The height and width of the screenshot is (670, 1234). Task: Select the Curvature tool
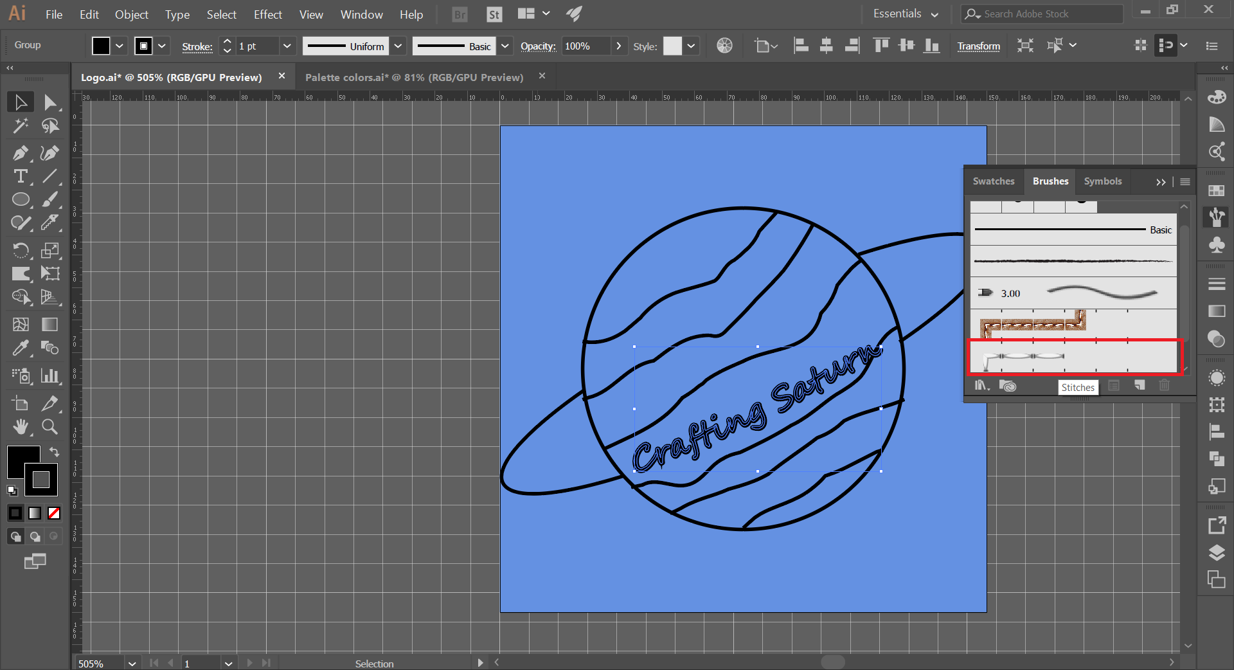tap(50, 153)
